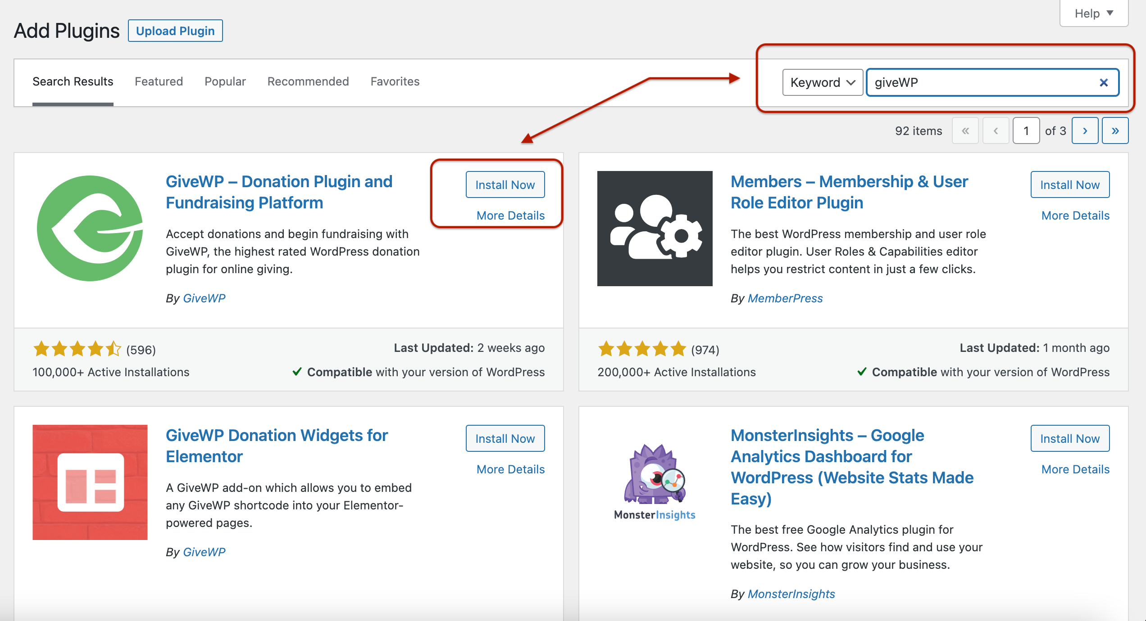Go to the next results page arrow
This screenshot has height=621, width=1146.
tap(1085, 131)
